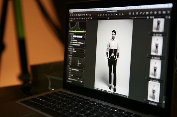The height and width of the screenshot is (117, 177).
Task: Click the camera icon in the top-right toolbar
Action: [147, 13]
